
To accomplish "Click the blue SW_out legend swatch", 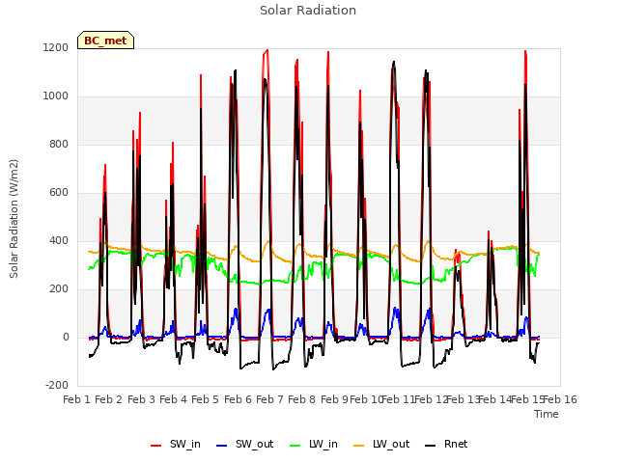I will [x=222, y=446].
